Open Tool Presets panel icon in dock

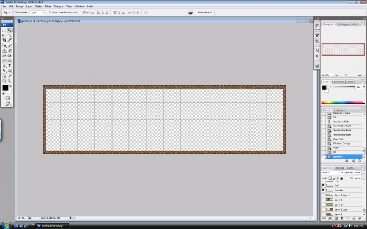(x=317, y=26)
